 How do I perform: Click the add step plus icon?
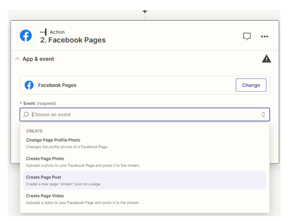tap(145, 11)
